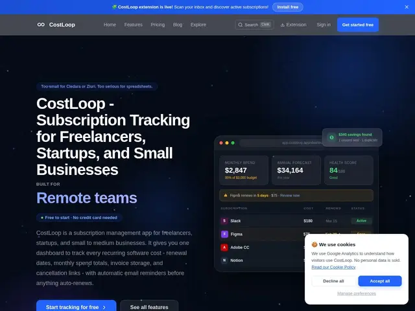Go to the Pricing nav item
Image resolution: width=415 pixels, height=311 pixels.
point(158,25)
